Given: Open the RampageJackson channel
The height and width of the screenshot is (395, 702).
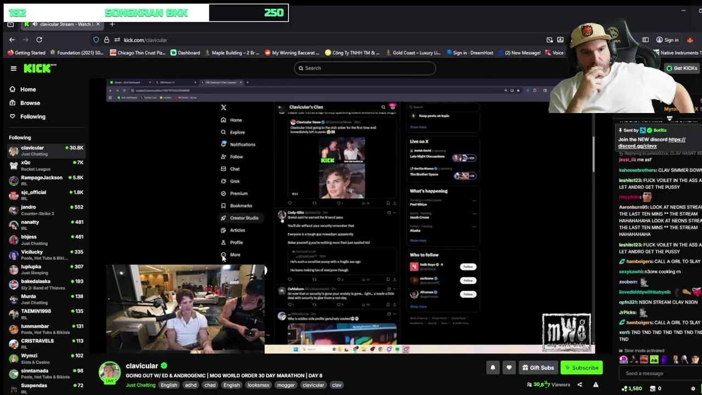Looking at the screenshot, I should (46, 180).
